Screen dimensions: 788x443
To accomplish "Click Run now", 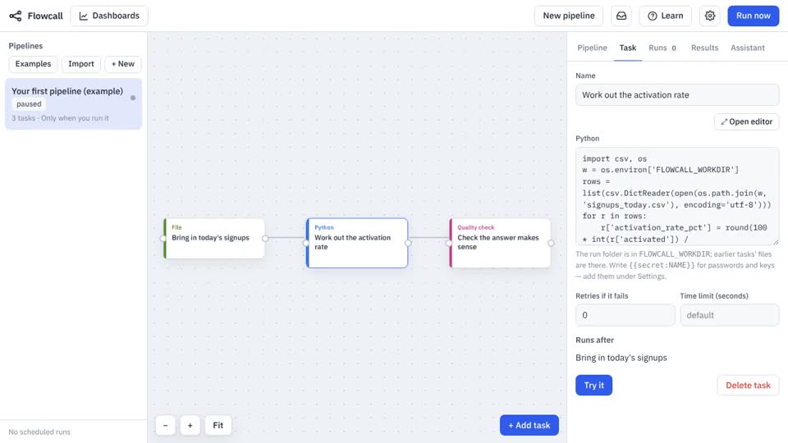I will coord(753,16).
